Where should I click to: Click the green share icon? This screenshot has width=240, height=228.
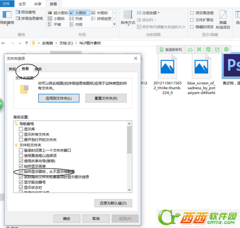tap(217, 49)
